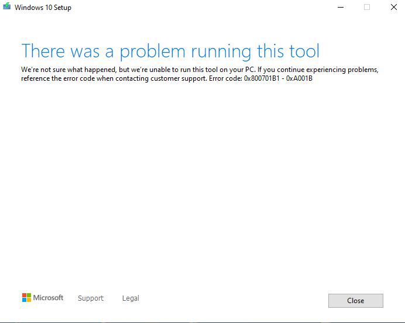Viewport: 405px width, 323px height.
Task: Click the "Error code:" label
Action: point(225,78)
